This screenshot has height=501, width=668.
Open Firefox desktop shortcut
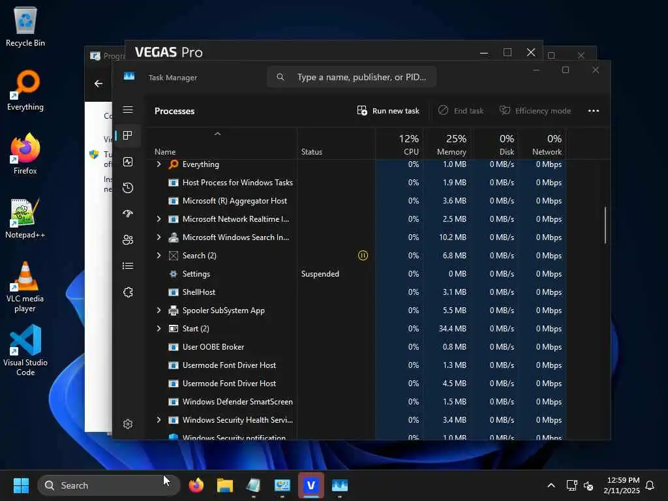click(x=25, y=154)
